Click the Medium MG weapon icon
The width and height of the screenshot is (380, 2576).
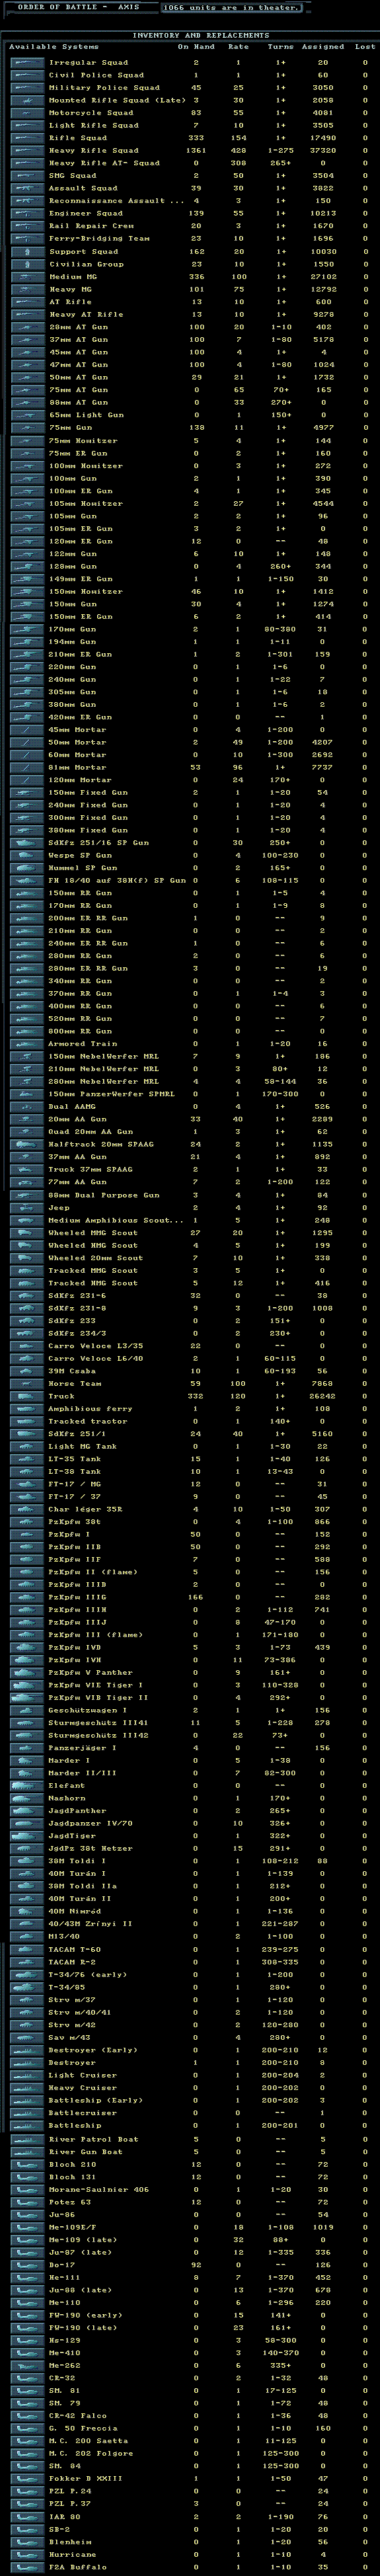point(27,276)
